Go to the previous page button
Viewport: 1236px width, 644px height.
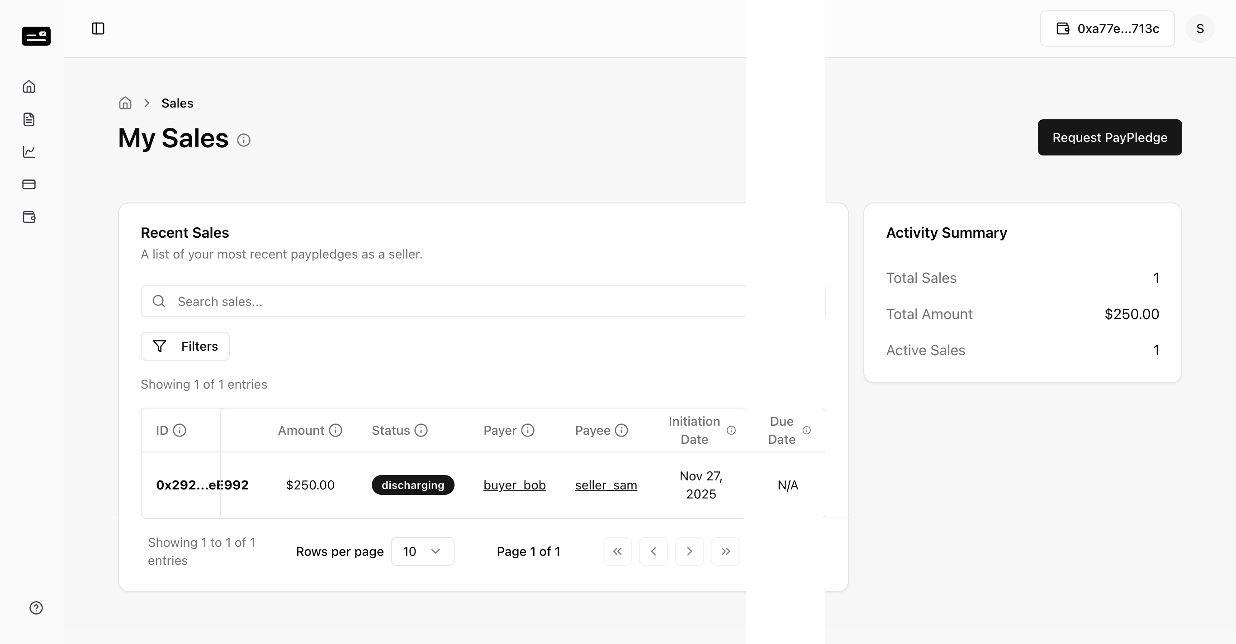654,551
